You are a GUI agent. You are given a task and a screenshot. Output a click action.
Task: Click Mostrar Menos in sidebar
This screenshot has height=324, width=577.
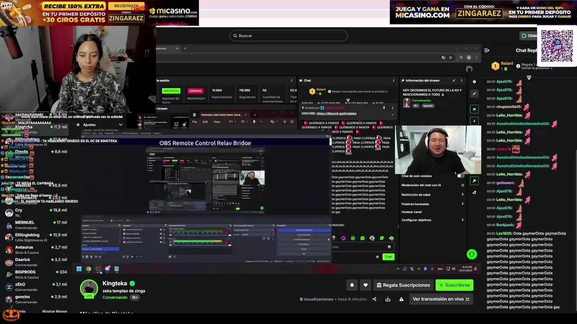pos(55,311)
